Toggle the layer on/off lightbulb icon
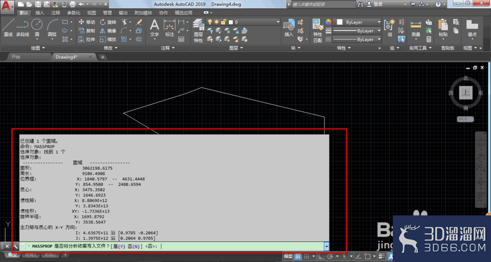 pos(210,22)
